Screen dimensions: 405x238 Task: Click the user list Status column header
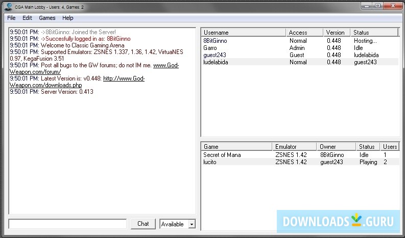[x=374, y=33]
